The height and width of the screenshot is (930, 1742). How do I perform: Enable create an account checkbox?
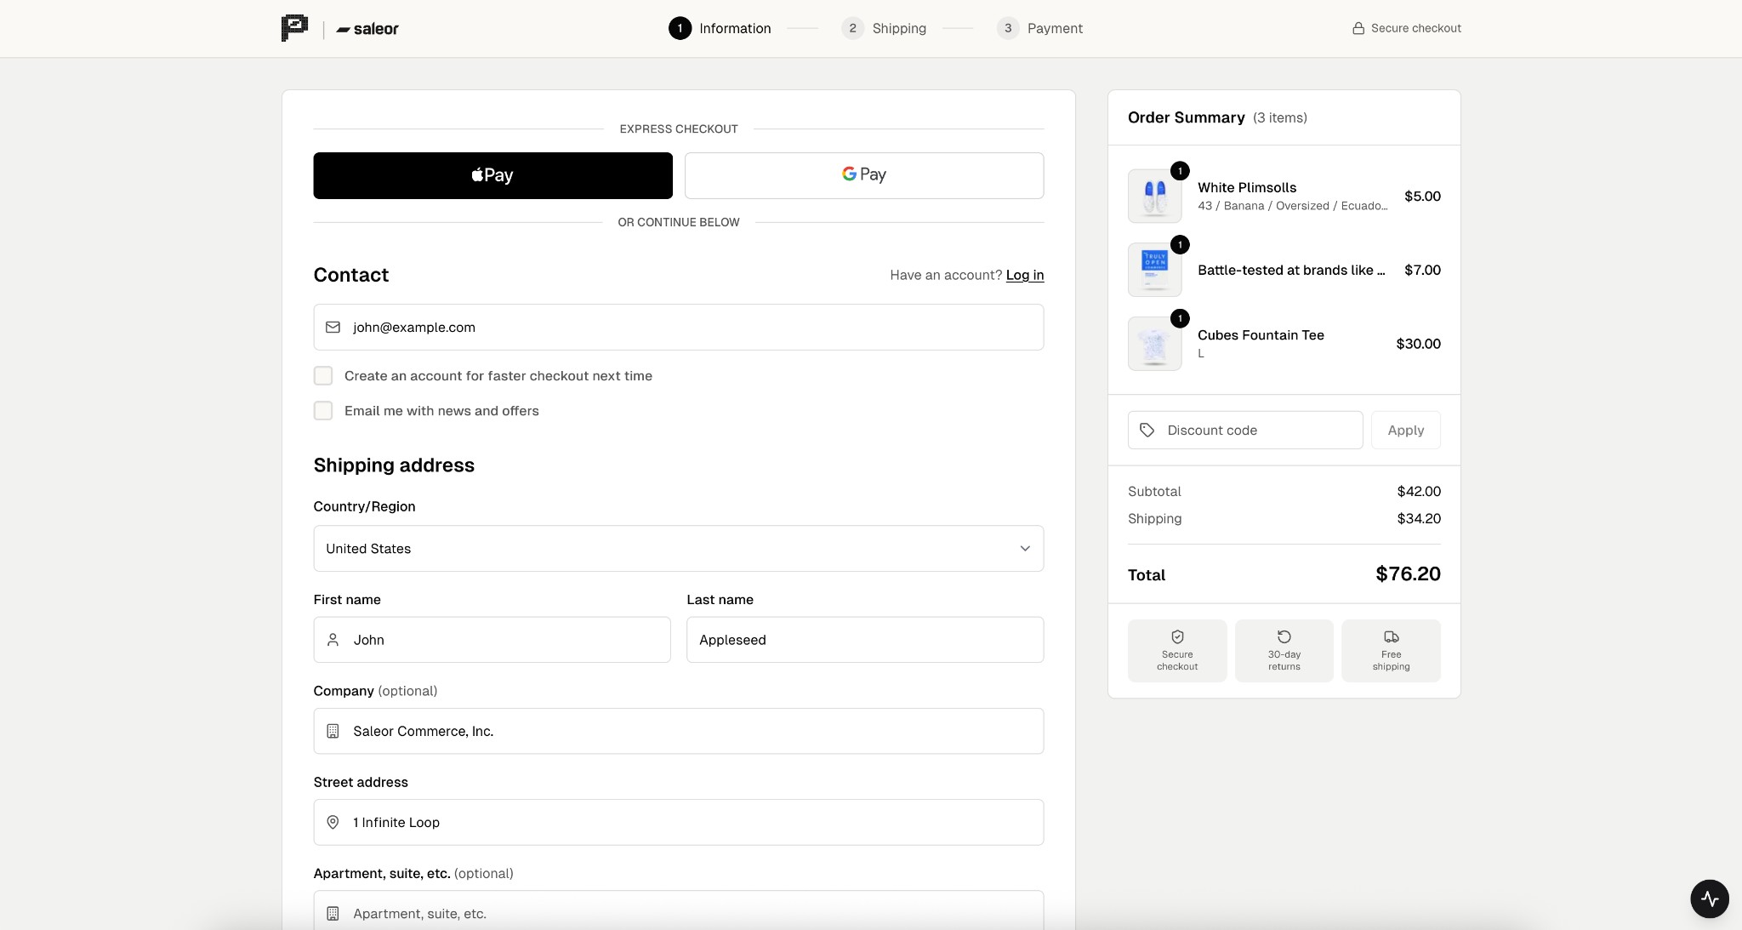point(323,376)
